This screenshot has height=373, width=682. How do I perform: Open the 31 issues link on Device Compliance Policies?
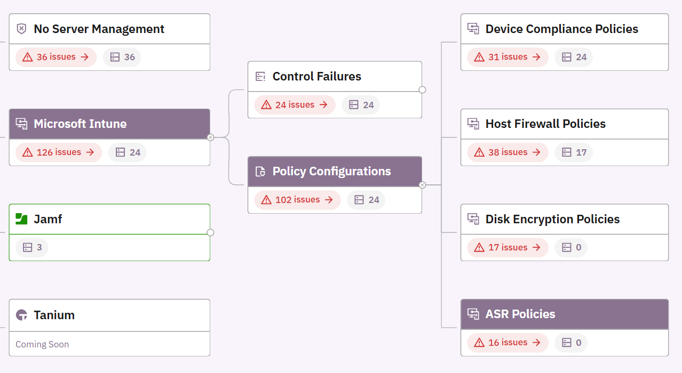(x=507, y=57)
